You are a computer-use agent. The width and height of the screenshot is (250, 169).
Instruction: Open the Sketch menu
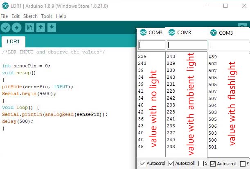point(30,16)
